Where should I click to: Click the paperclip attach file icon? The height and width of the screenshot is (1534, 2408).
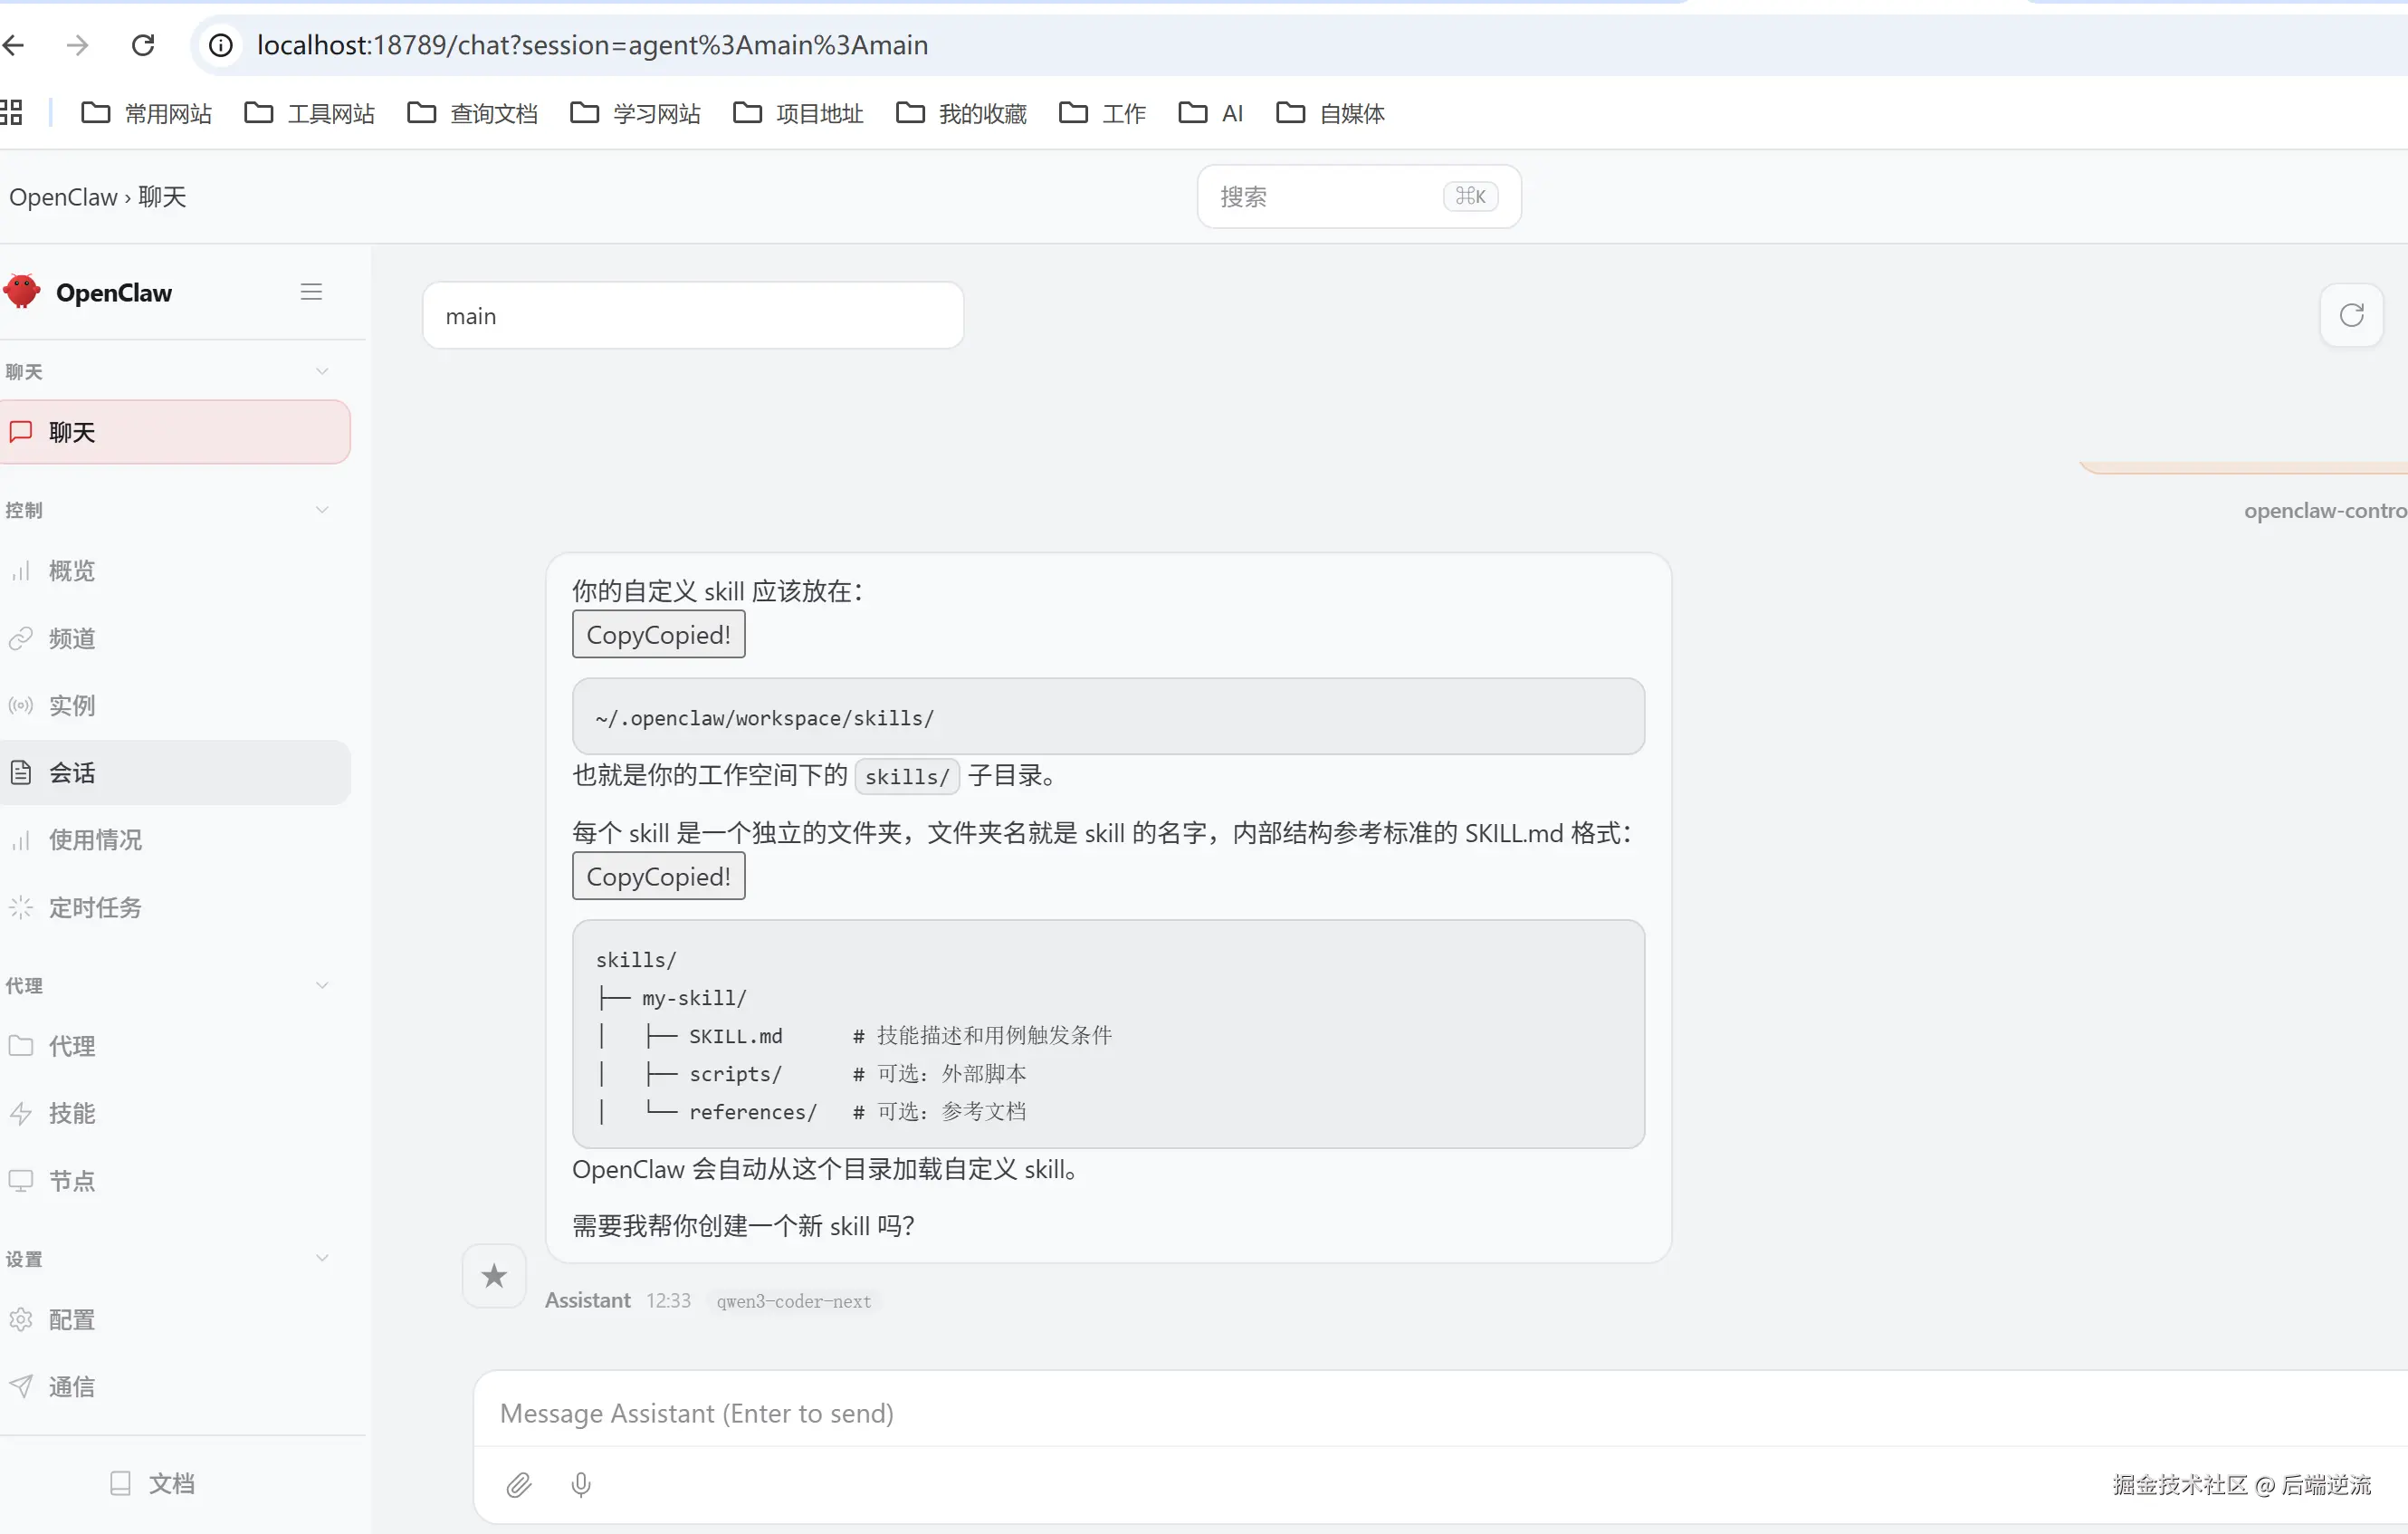518,1484
